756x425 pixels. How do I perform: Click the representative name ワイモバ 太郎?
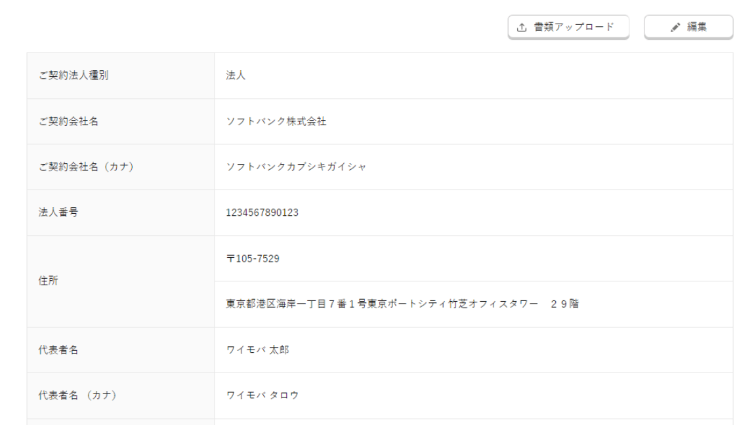pyautogui.click(x=257, y=350)
